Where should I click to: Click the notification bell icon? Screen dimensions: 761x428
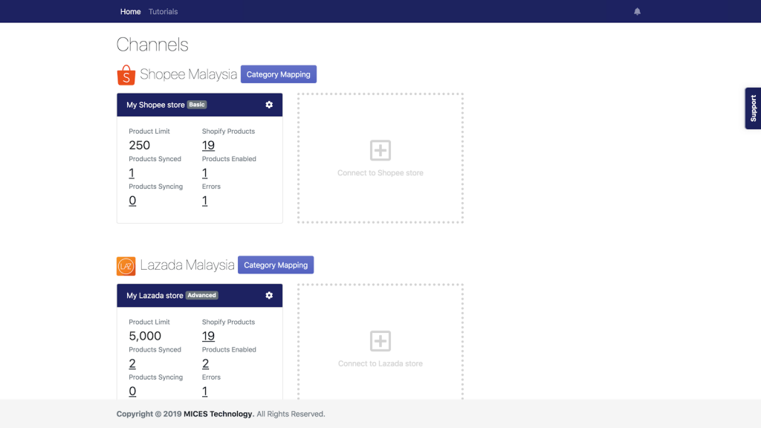pos(637,12)
